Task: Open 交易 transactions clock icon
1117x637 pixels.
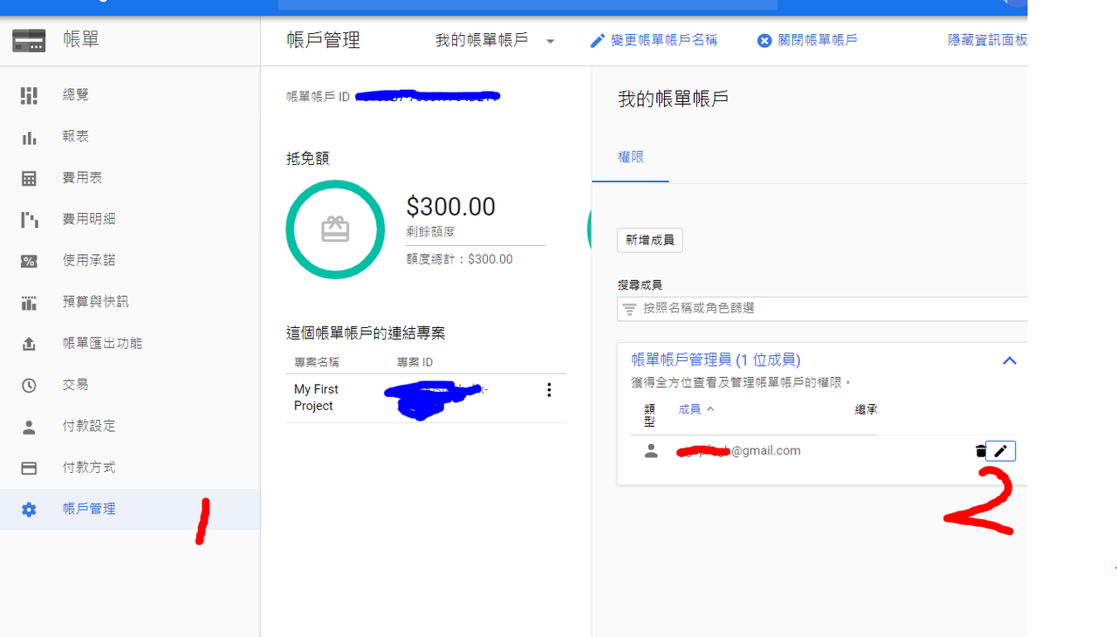Action: coord(29,386)
